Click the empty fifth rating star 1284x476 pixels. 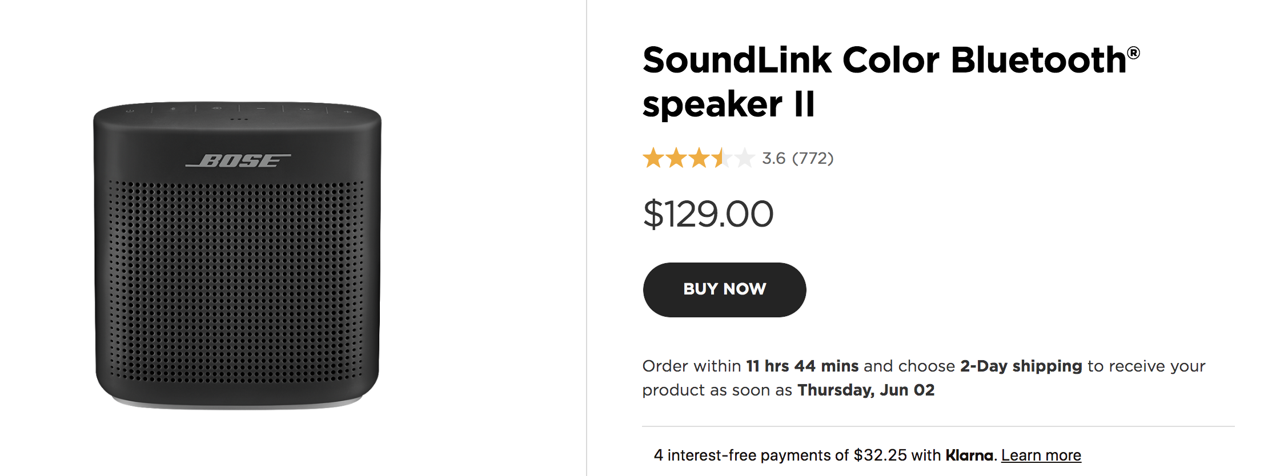tap(744, 158)
